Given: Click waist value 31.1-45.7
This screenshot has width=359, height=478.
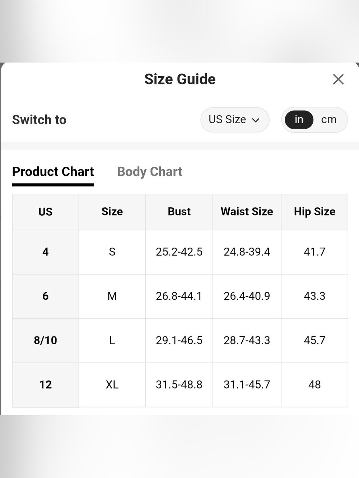Looking at the screenshot, I should [x=247, y=385].
